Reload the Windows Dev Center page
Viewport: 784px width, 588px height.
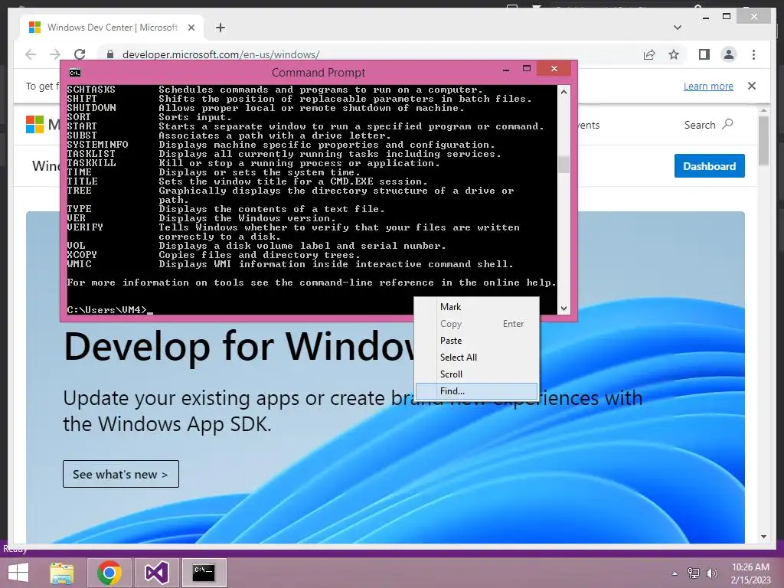click(80, 54)
